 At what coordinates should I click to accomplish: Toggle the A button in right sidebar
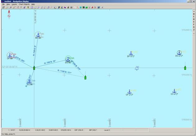click(x=194, y=11)
